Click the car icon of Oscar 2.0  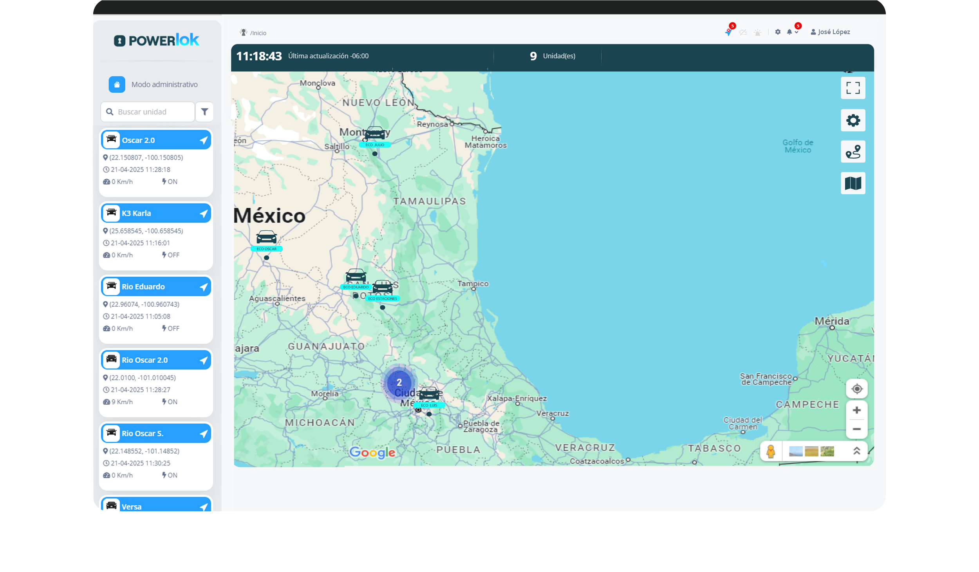[112, 139]
